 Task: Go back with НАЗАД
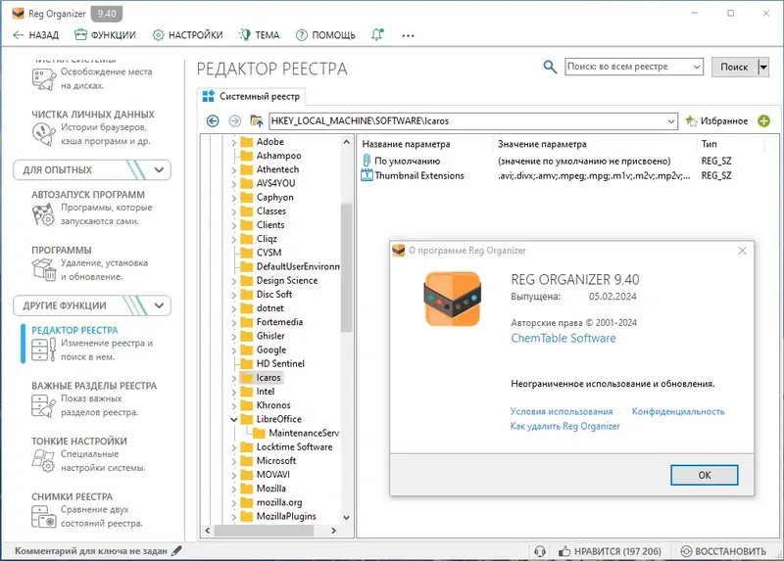[35, 35]
